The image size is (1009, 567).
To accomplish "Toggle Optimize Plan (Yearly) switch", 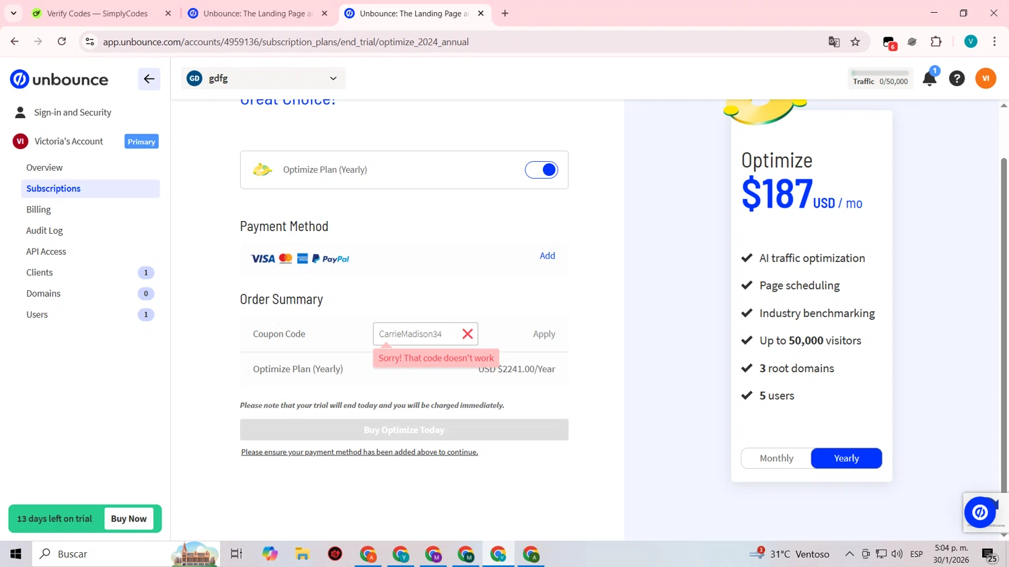I will coord(541,170).
